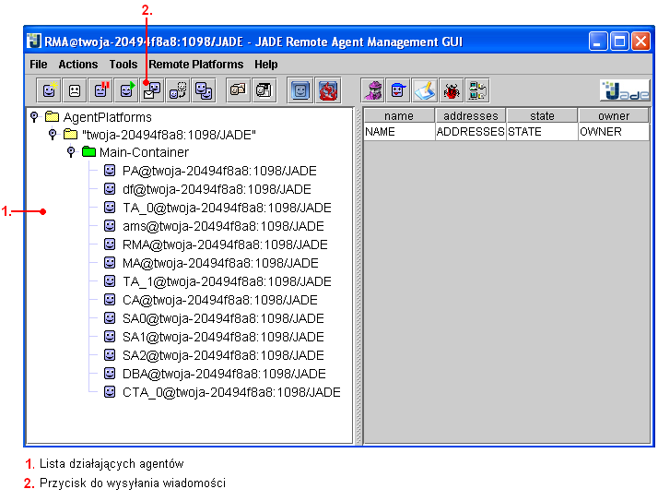Select the Main-Container folder

[x=135, y=152]
